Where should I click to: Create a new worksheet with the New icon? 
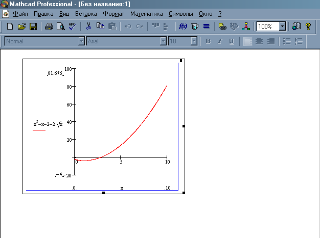pos(10,27)
